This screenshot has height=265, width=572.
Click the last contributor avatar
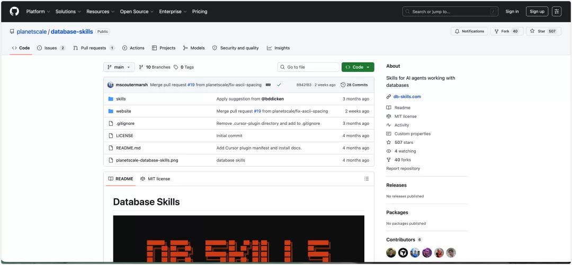coord(451,253)
